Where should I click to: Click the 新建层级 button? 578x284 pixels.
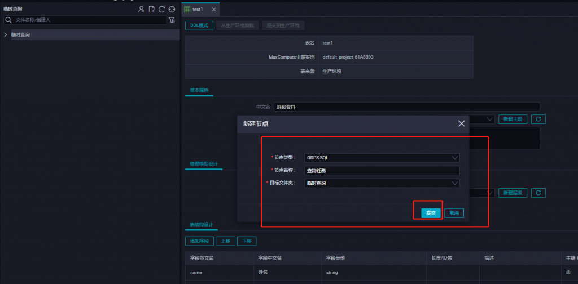513,193
